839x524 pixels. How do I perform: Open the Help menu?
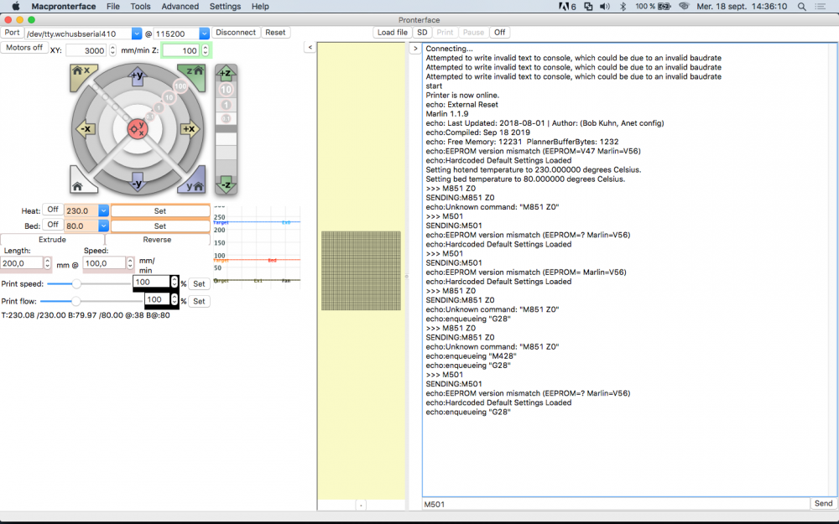click(x=260, y=7)
